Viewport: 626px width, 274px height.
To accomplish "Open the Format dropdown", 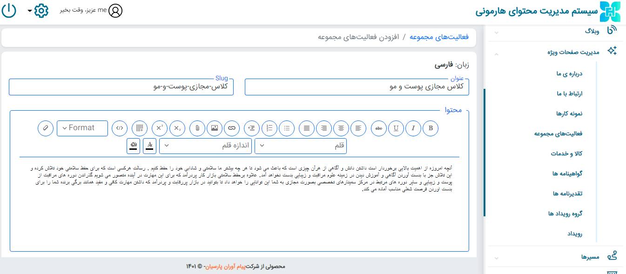I will (82, 128).
